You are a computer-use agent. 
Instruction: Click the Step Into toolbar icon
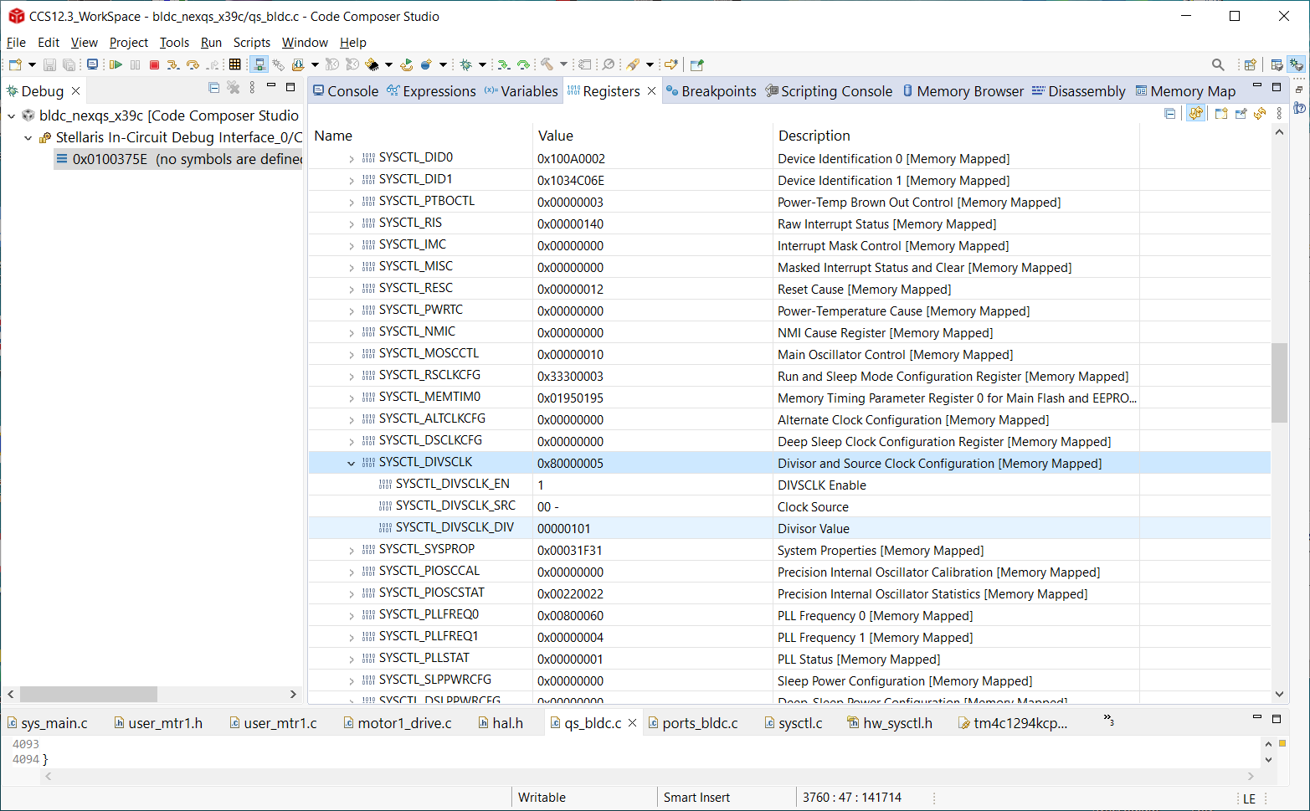pos(172,64)
